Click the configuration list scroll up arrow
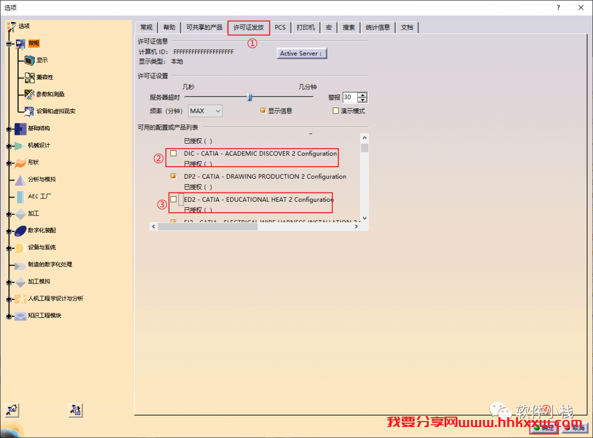Image resolution: width=593 pixels, height=438 pixels. click(365, 138)
